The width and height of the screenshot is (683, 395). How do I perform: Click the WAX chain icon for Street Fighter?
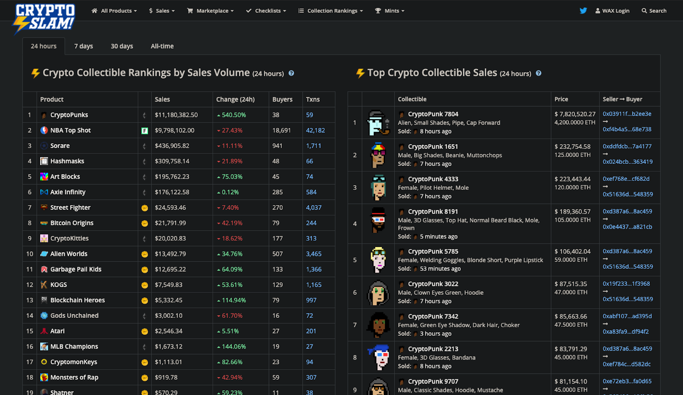(145, 208)
